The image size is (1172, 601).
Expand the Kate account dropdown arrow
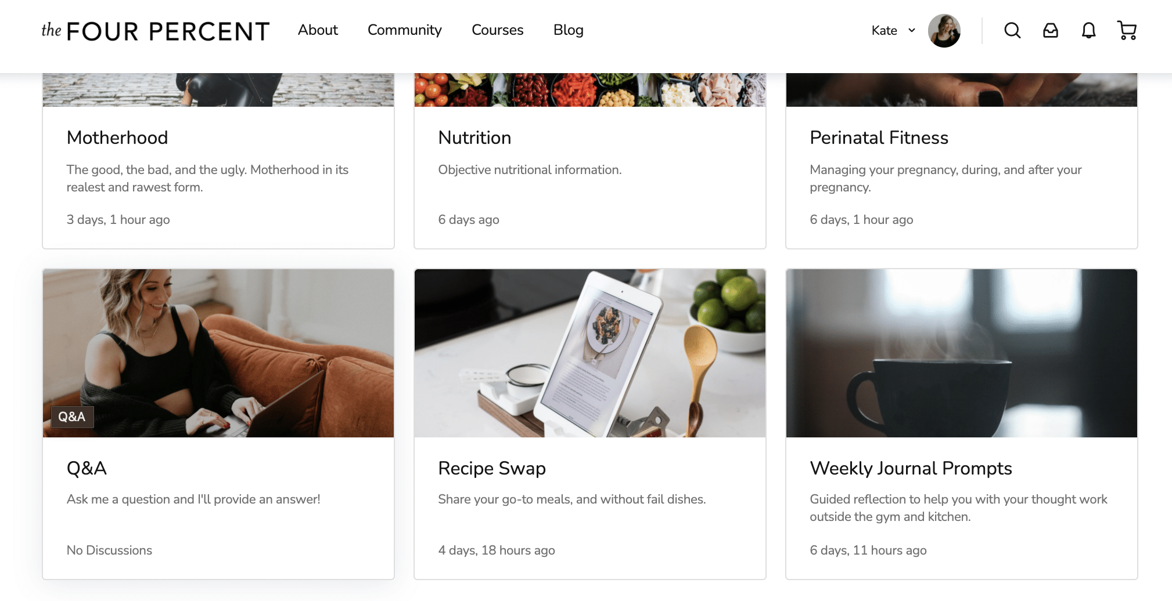point(912,30)
